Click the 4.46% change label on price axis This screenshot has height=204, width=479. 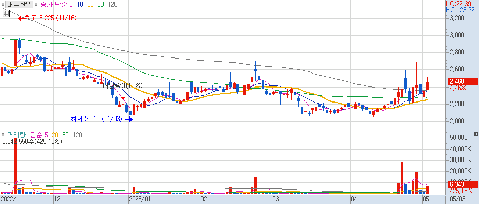click(x=457, y=88)
